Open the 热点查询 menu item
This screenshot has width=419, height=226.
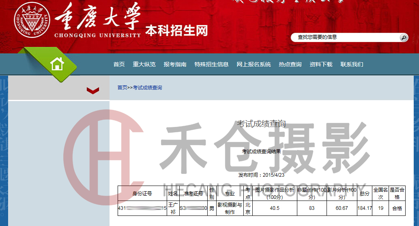click(290, 64)
